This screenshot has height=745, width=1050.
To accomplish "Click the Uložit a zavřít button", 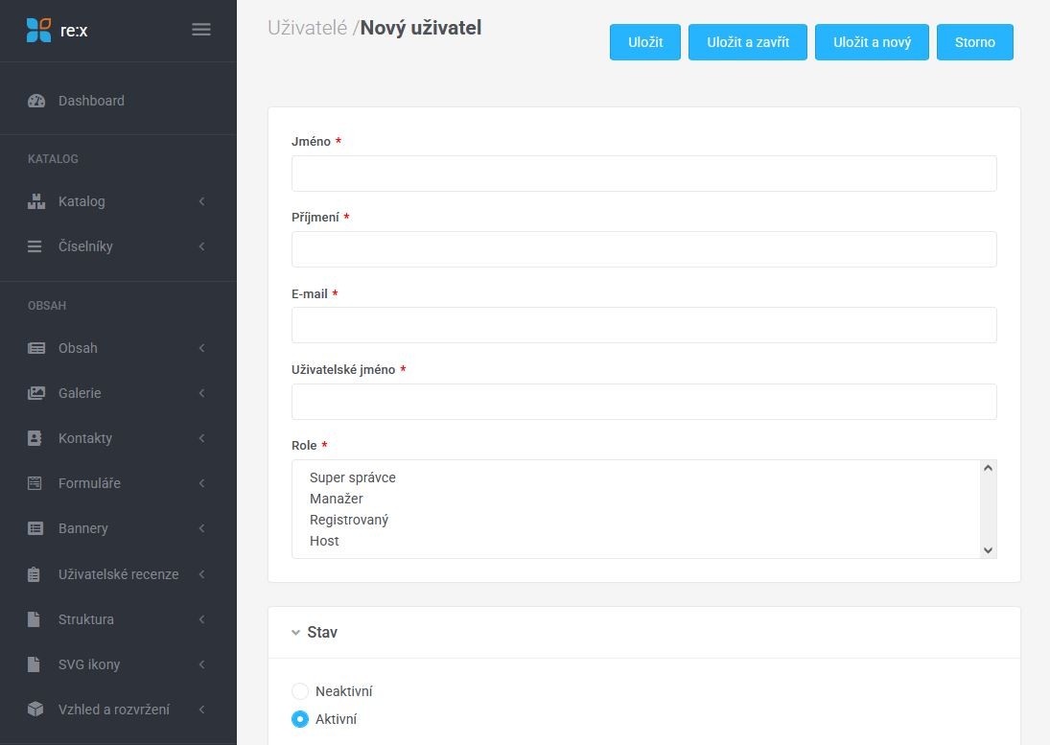I will pyautogui.click(x=748, y=42).
